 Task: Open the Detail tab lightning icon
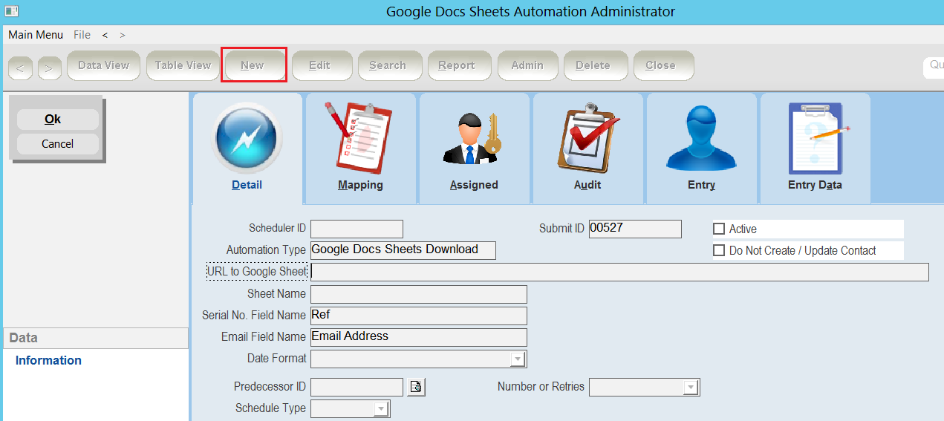(x=247, y=139)
